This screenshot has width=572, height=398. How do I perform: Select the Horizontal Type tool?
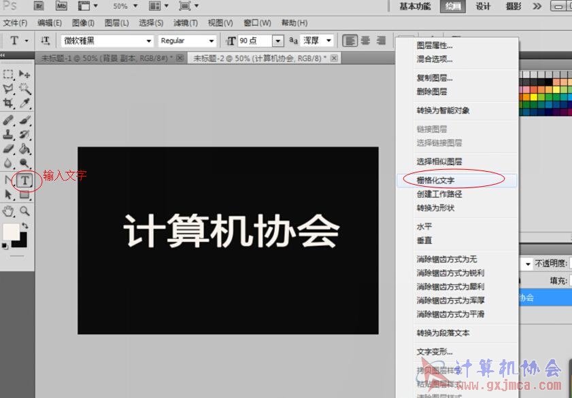tap(24, 180)
